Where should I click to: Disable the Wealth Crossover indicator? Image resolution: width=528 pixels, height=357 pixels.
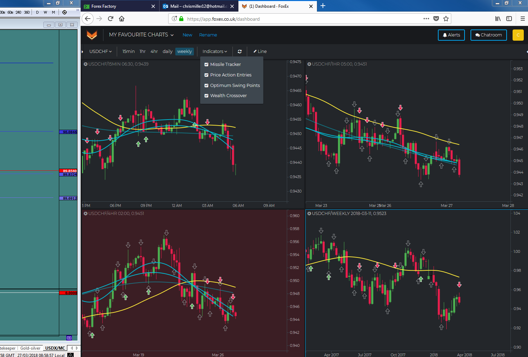pyautogui.click(x=207, y=96)
